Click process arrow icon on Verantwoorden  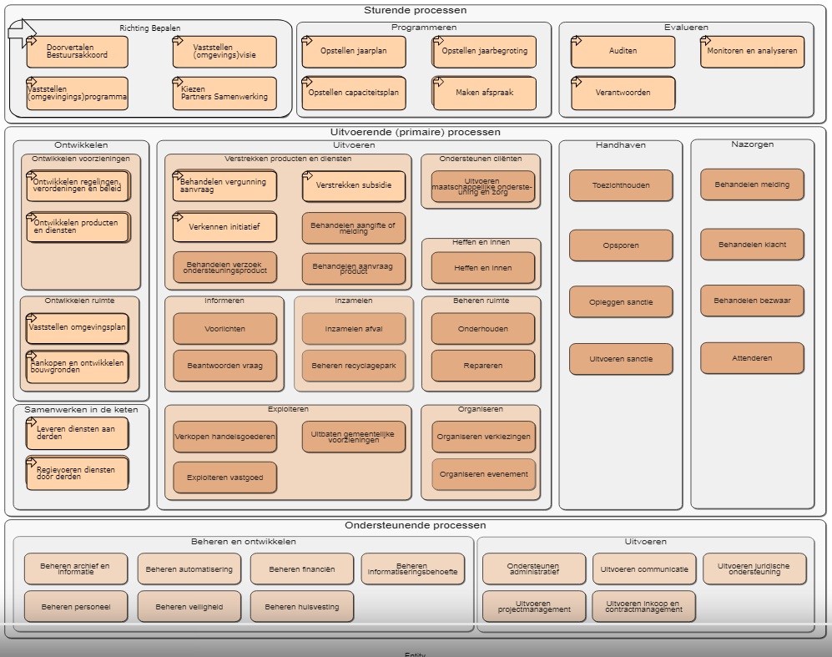(x=577, y=82)
